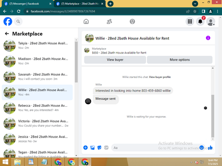The image size is (222, 166).
Task: Open the Facebook search magnifier
Action: tap(18, 22)
